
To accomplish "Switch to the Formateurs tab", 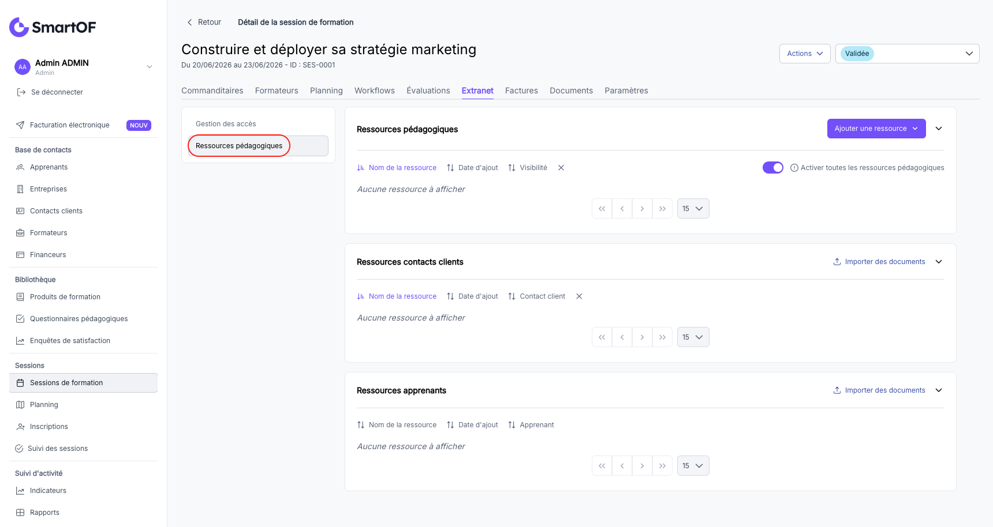I will (277, 91).
